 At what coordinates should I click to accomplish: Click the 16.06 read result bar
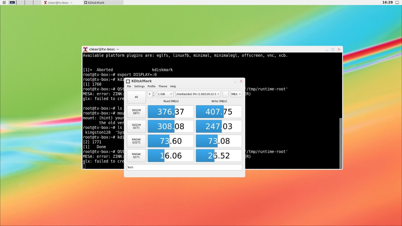coord(171,156)
